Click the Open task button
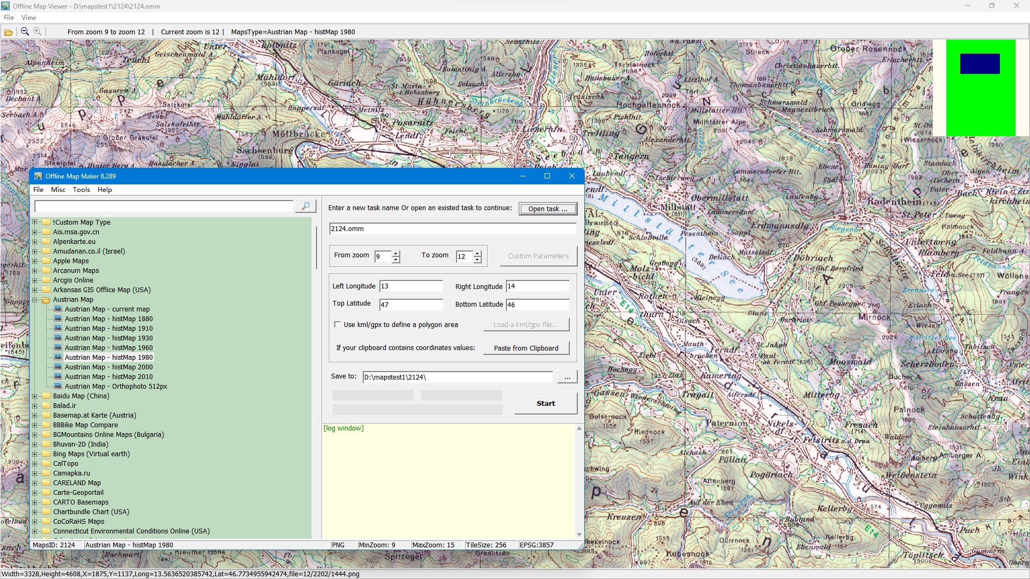The image size is (1030, 579). (548, 209)
